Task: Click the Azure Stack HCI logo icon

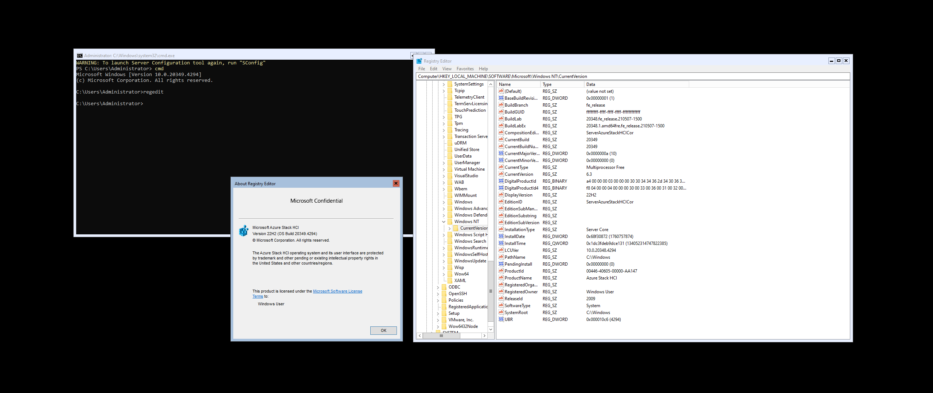Action: point(243,231)
